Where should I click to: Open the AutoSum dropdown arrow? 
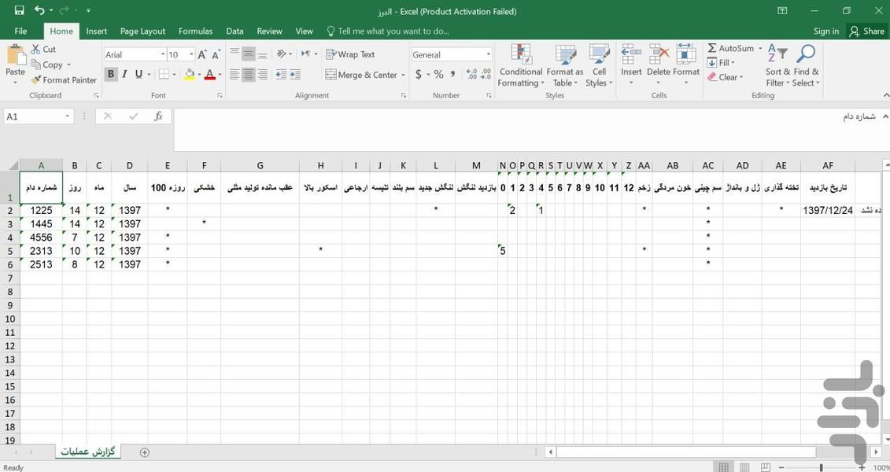760,49
